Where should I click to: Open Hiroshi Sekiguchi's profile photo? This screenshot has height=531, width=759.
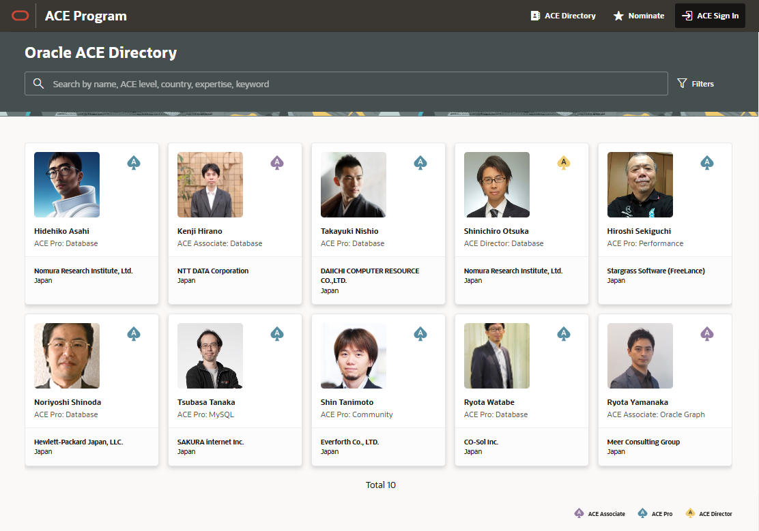(x=640, y=185)
